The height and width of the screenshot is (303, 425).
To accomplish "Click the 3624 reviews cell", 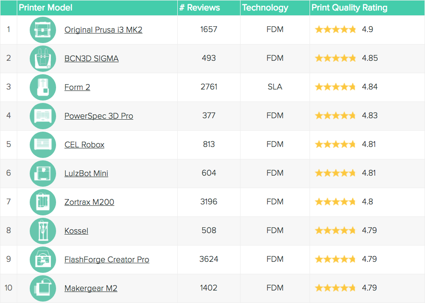I will [209, 259].
